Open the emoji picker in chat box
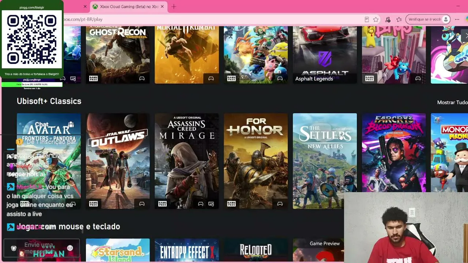Viewport: 468px width, 263px height. tap(70, 248)
